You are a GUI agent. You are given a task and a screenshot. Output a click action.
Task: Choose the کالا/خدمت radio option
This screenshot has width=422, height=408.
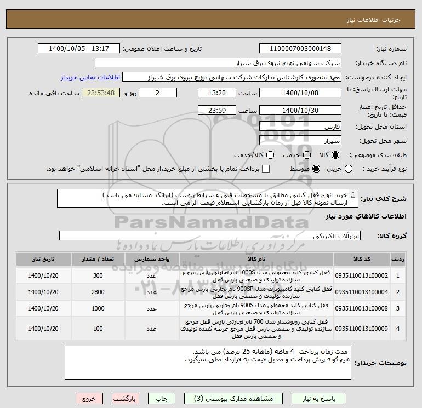coord(270,155)
